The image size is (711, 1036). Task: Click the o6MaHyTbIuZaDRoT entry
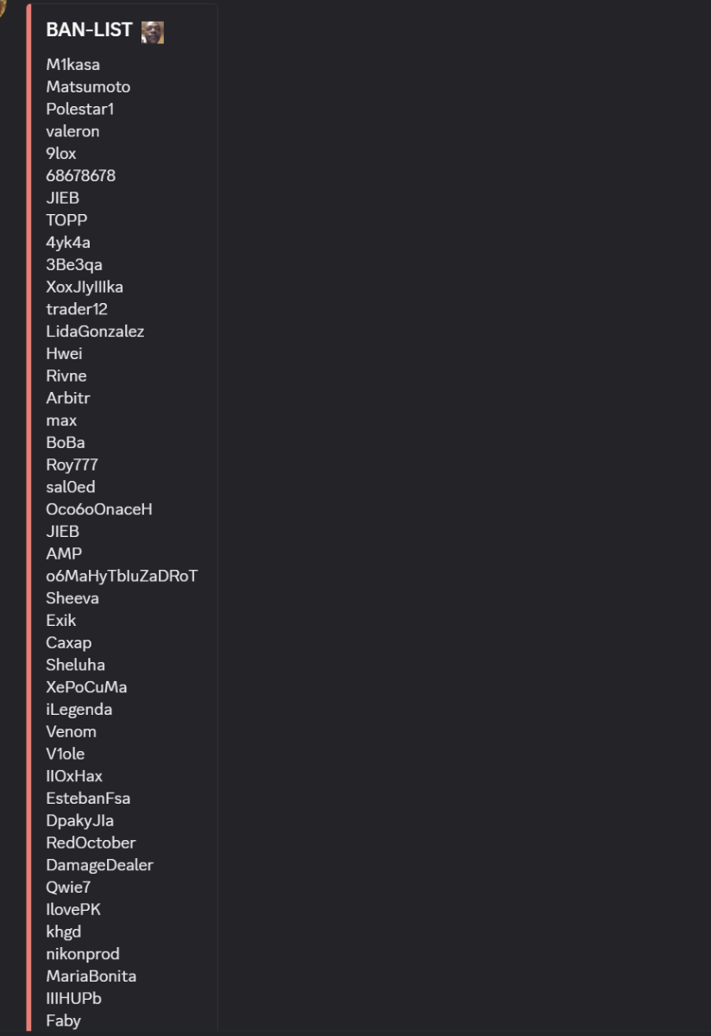pyautogui.click(x=122, y=576)
